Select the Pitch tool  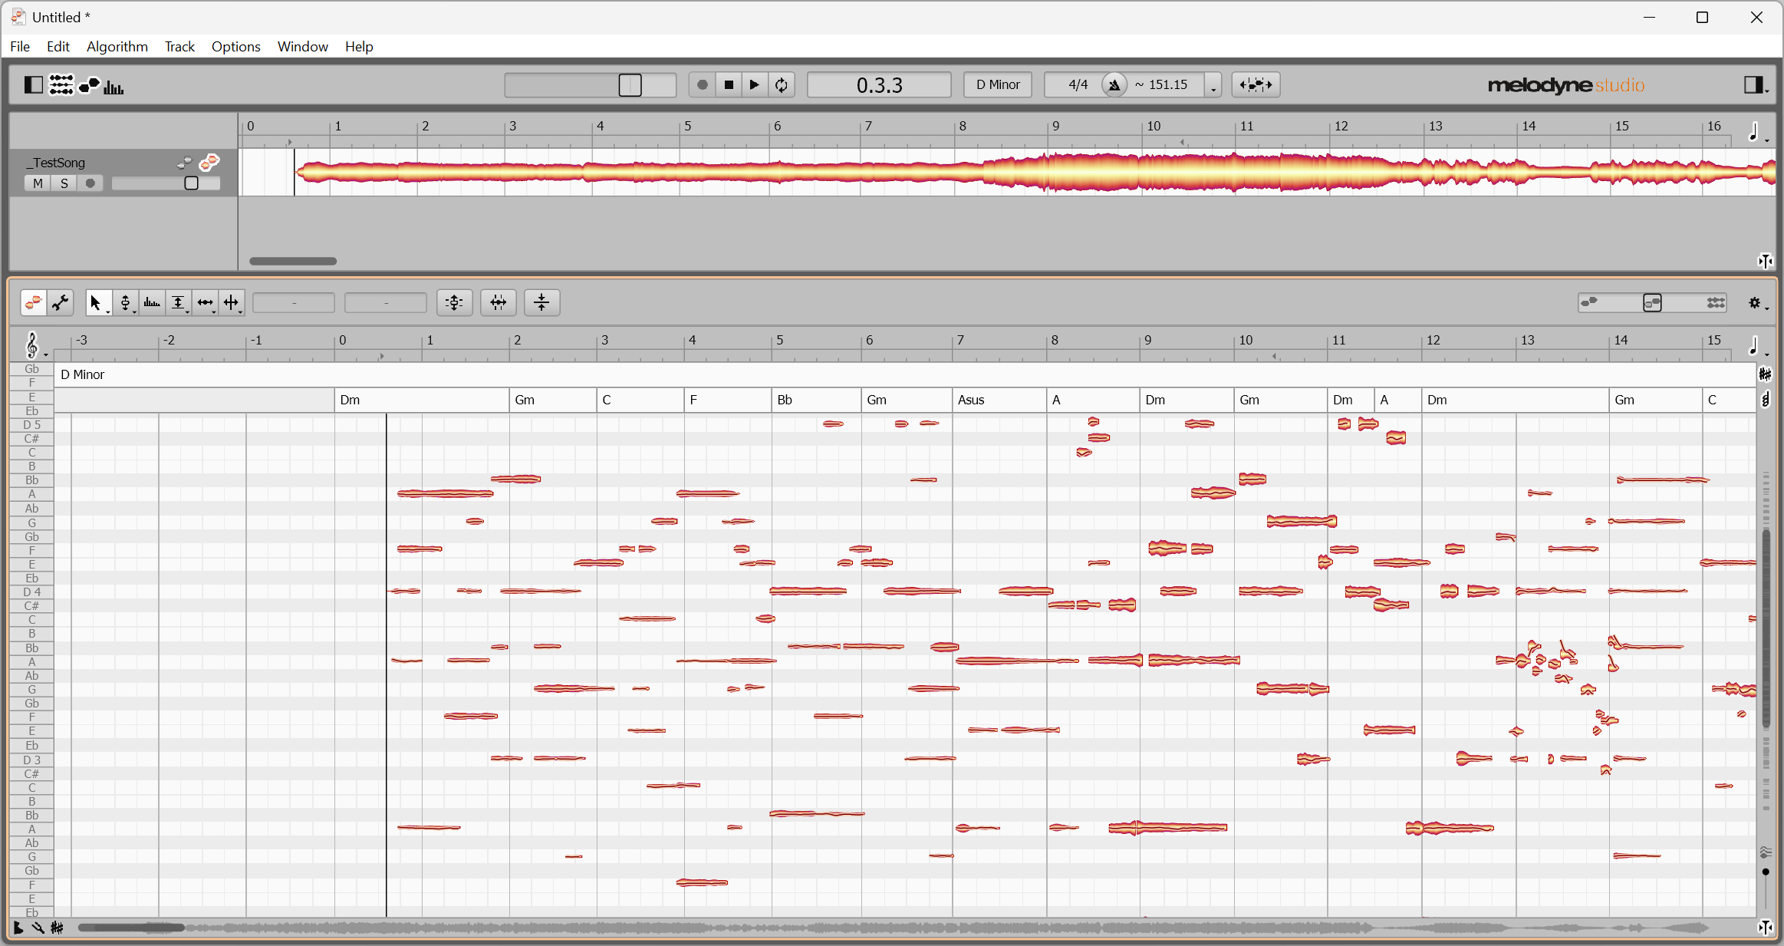125,302
